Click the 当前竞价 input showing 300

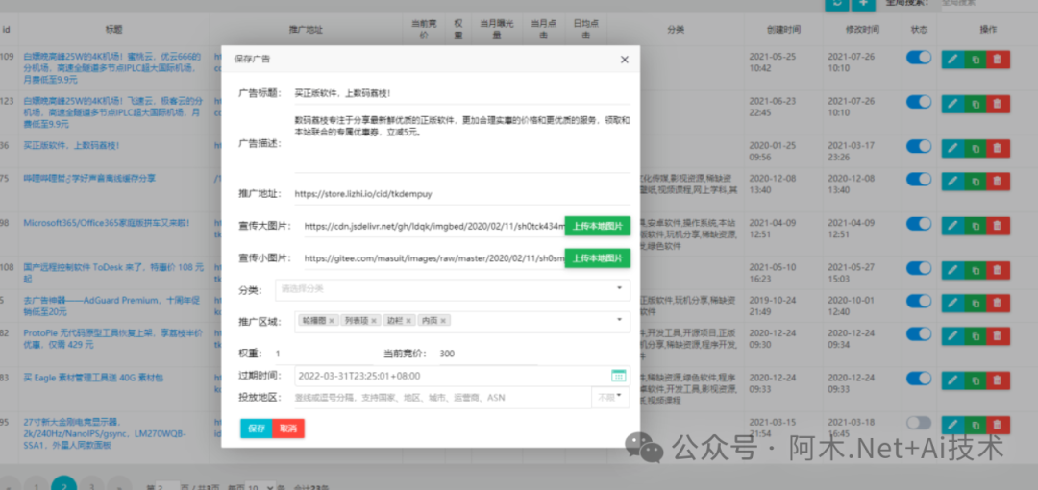[x=488, y=354]
